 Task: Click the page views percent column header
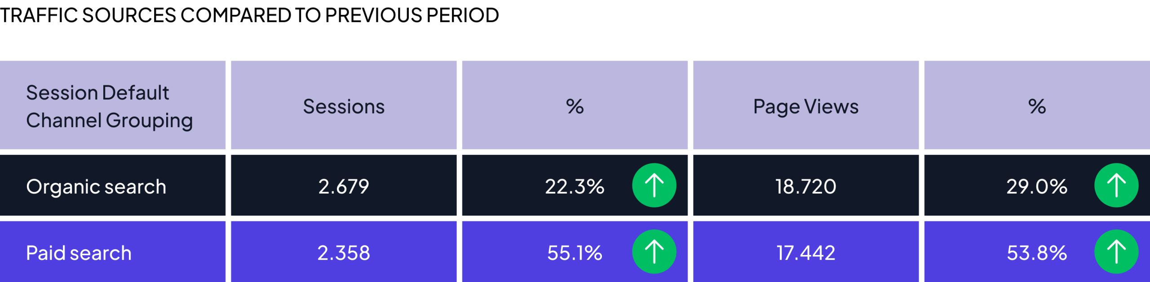(x=1037, y=106)
